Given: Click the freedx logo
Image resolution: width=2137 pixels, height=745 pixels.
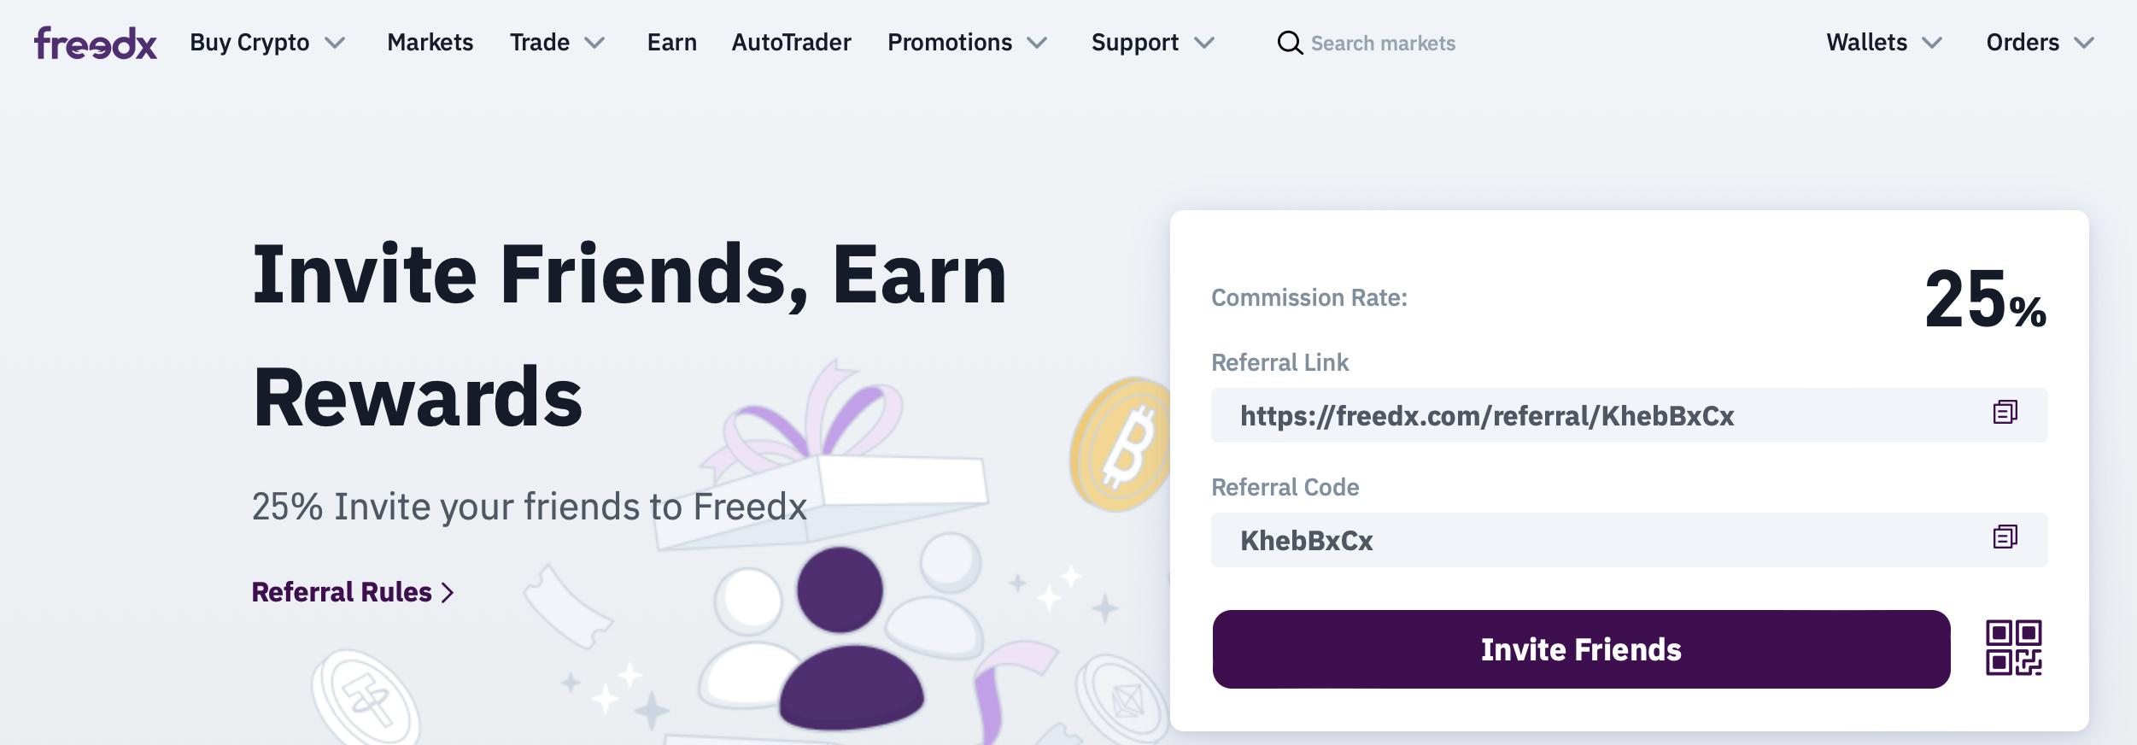Looking at the screenshot, I should [96, 43].
